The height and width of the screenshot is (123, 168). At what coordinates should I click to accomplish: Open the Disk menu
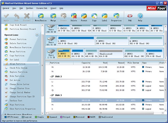coord(21,8)
